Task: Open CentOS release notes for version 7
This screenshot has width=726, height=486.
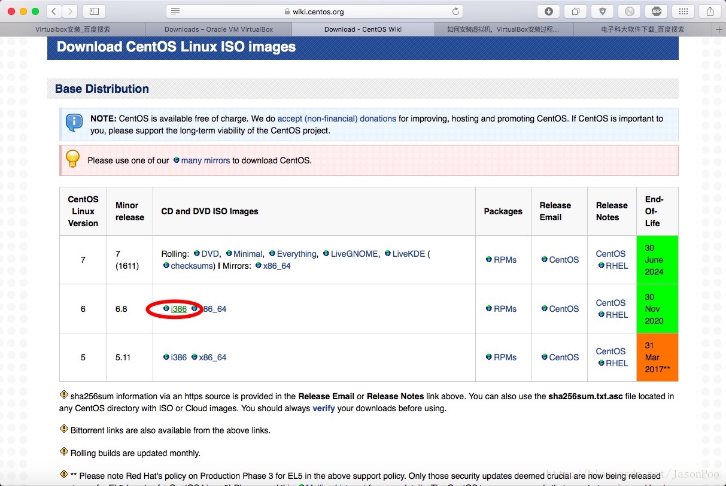Action: [x=610, y=254]
